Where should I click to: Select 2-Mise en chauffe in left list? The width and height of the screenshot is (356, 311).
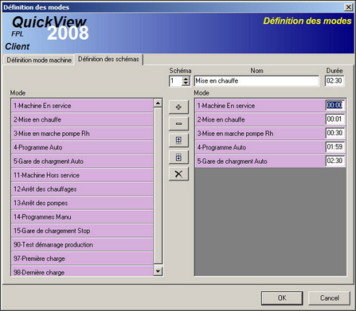[82, 119]
